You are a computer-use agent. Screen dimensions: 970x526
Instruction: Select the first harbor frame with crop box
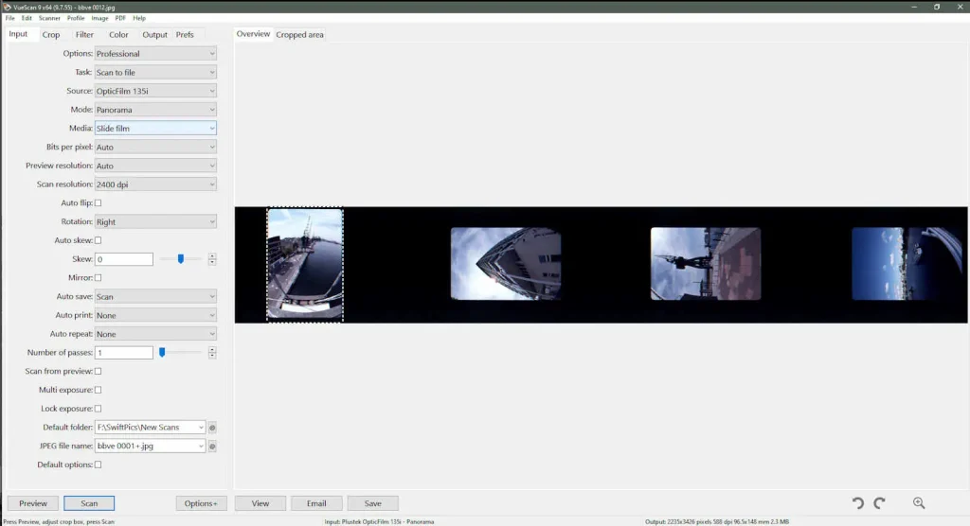coord(305,265)
